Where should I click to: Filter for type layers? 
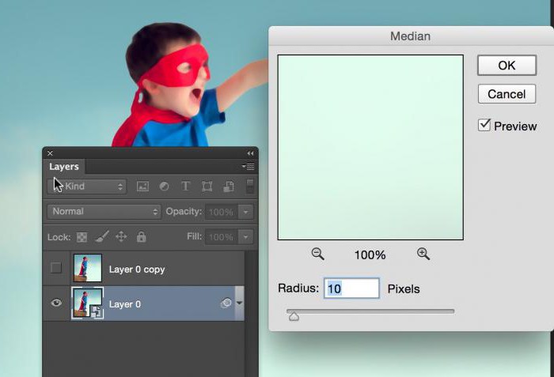[185, 187]
